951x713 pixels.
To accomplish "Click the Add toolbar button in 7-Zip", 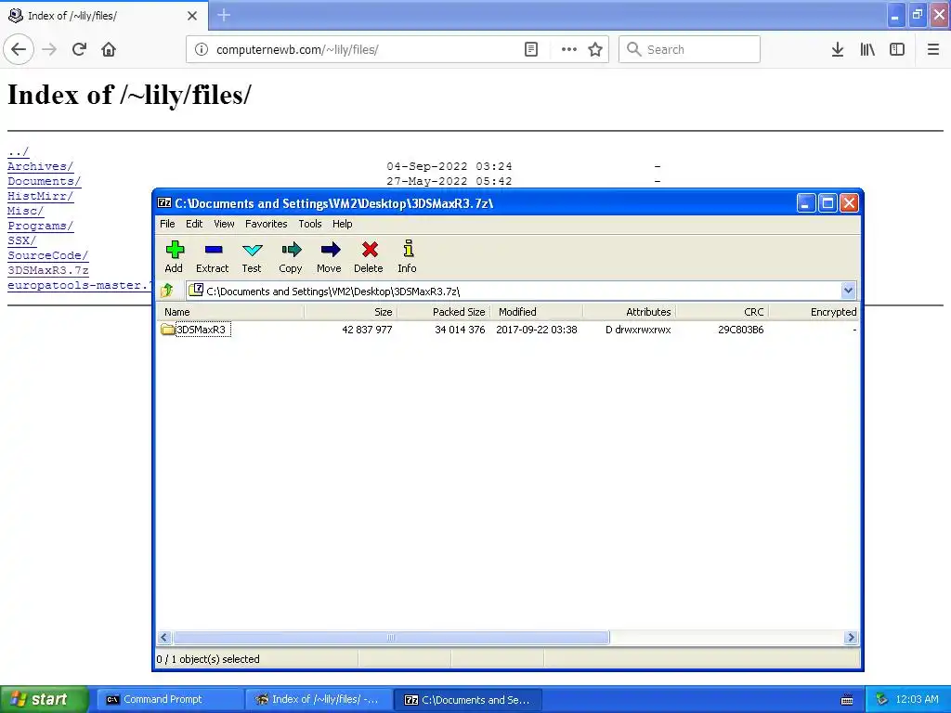I will 174,257.
